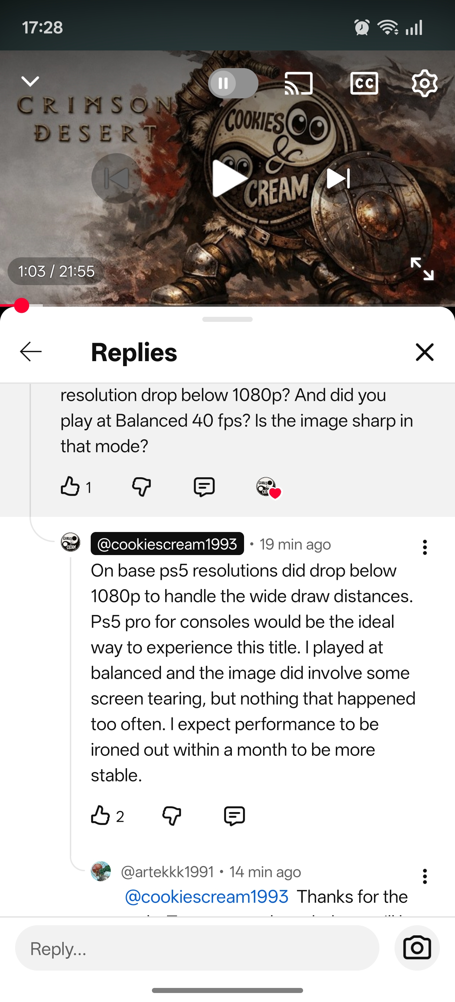The width and height of the screenshot is (455, 1002).
Task: Open options menu for artekkk1991 reply
Action: [425, 876]
